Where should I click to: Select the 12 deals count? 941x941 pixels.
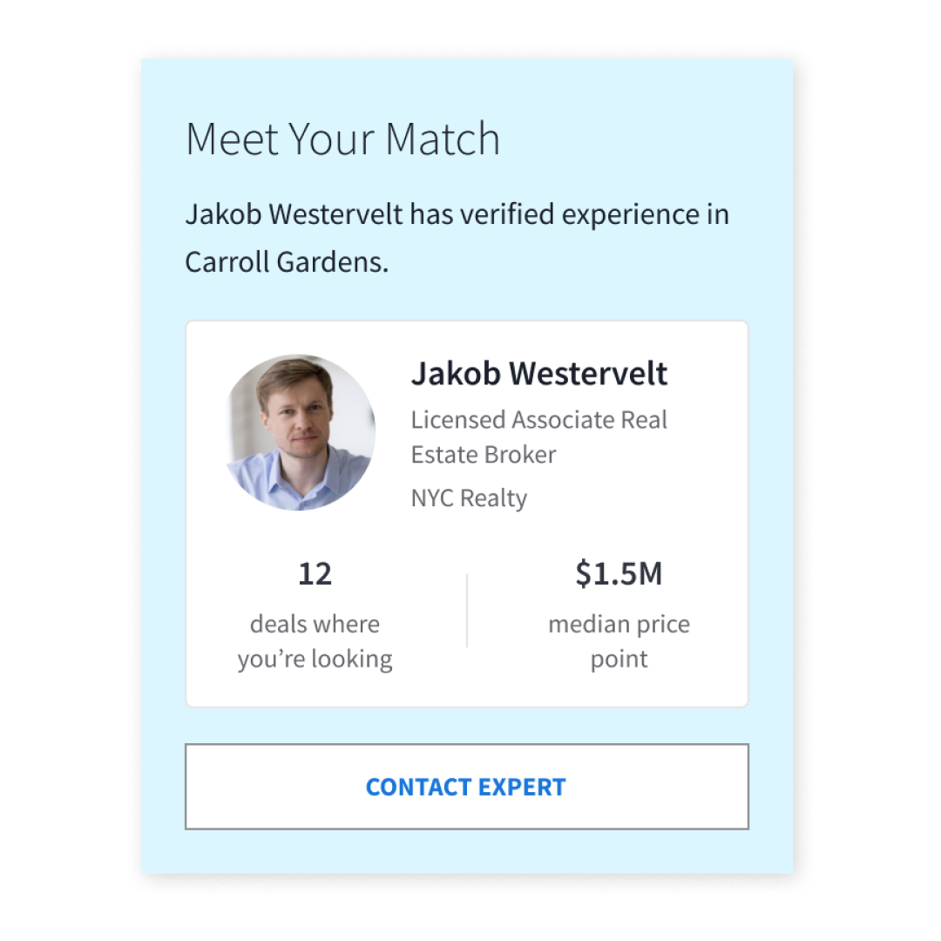pyautogui.click(x=315, y=573)
